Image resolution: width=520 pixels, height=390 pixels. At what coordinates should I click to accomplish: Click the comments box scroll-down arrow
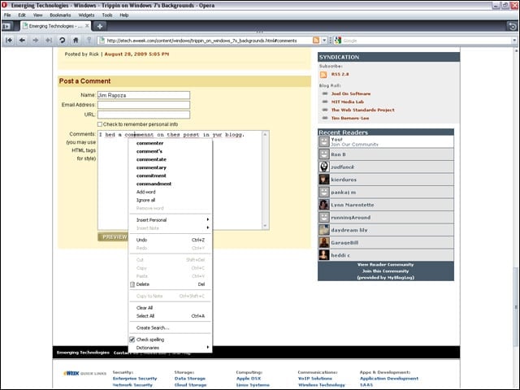coord(265,226)
